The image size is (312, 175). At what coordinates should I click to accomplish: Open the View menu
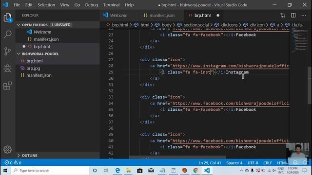pos(65,5)
